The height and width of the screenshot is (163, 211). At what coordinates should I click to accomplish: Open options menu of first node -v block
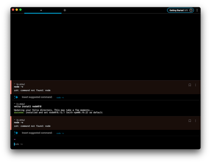click(196, 85)
